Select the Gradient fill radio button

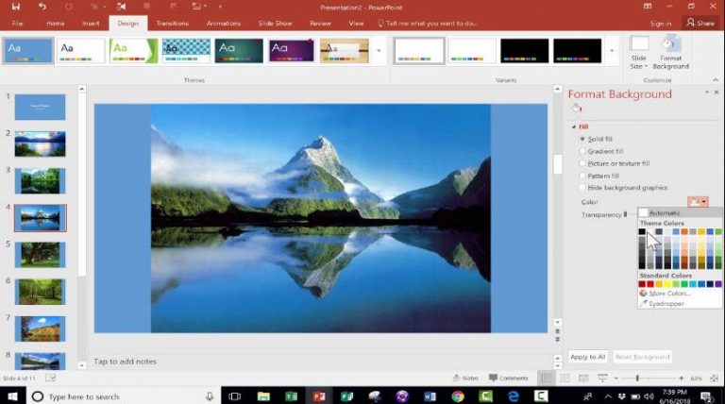click(582, 151)
